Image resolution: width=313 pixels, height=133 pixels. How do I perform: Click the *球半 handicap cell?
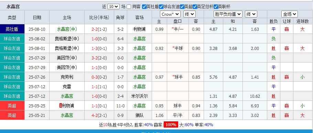[x=177, y=77]
